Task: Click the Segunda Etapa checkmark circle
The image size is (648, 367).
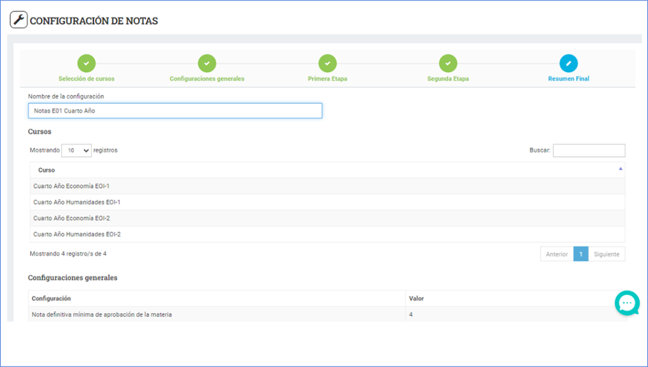Action: click(x=448, y=63)
